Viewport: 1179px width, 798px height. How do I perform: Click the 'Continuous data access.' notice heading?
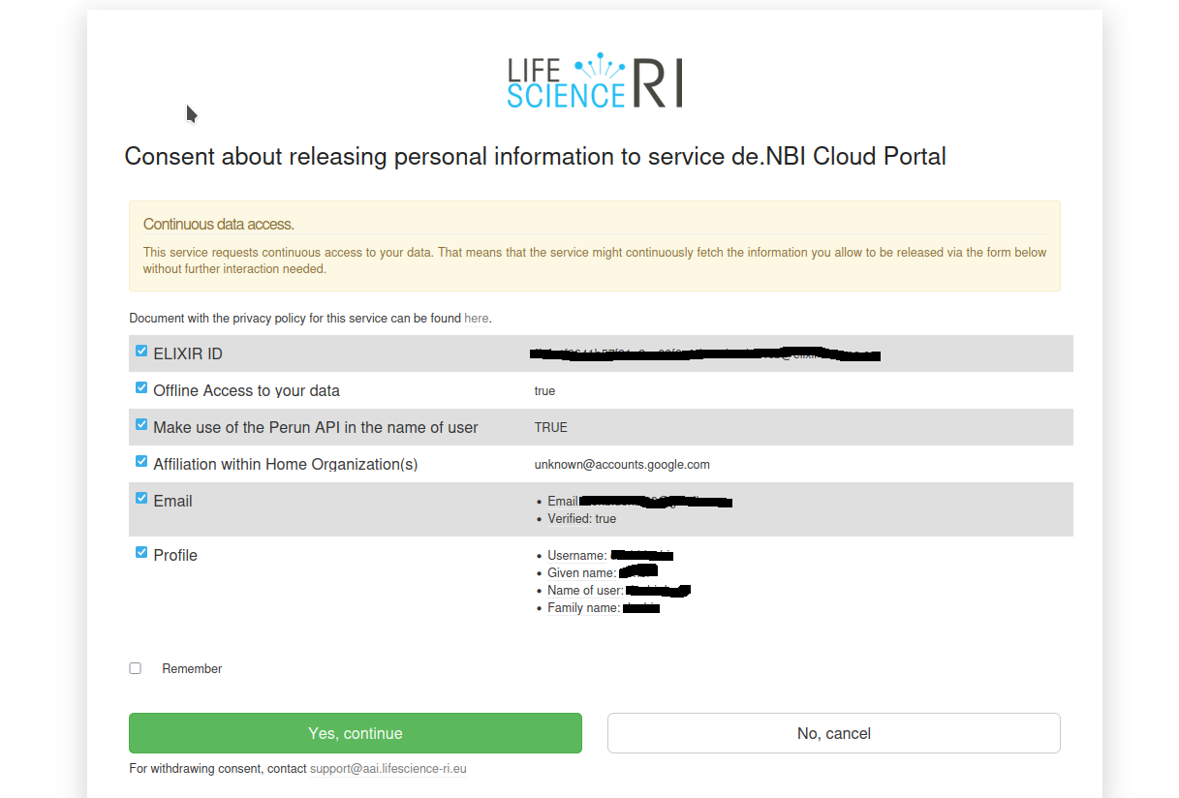218,224
